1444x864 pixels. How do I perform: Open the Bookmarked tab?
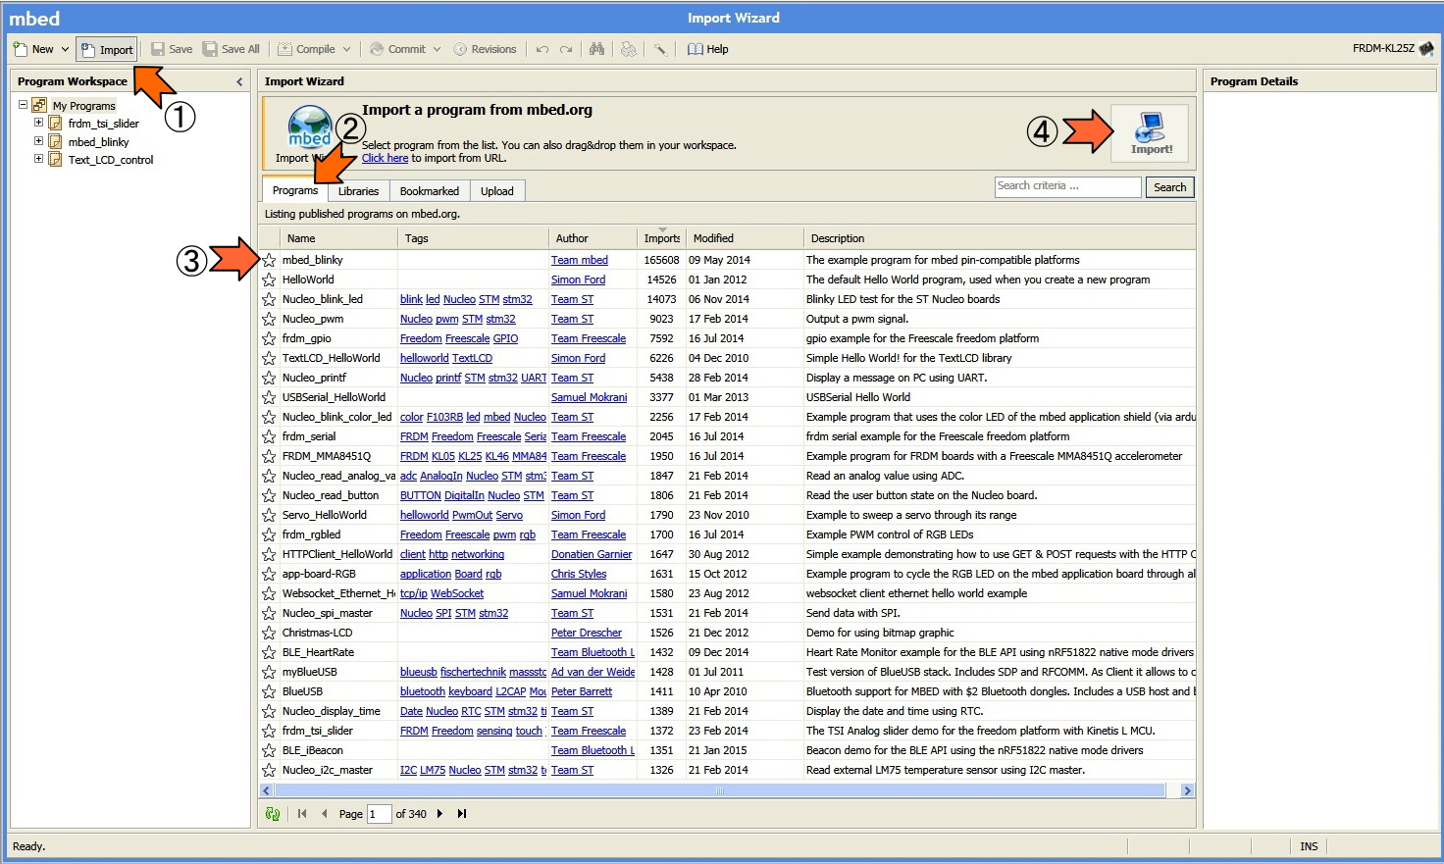tap(430, 191)
